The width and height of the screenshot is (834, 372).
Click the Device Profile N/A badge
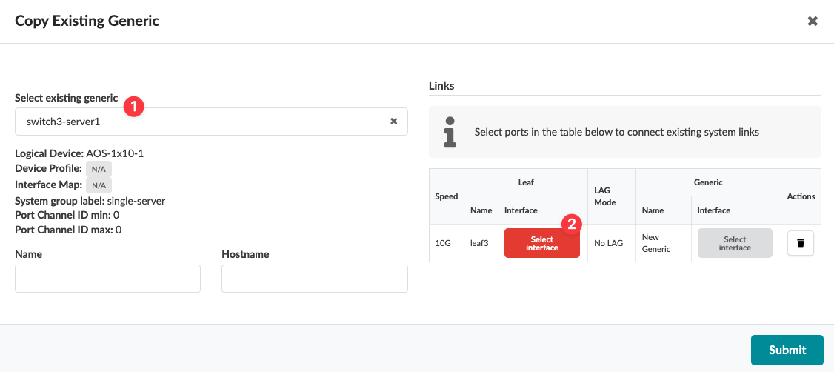pyautogui.click(x=99, y=169)
